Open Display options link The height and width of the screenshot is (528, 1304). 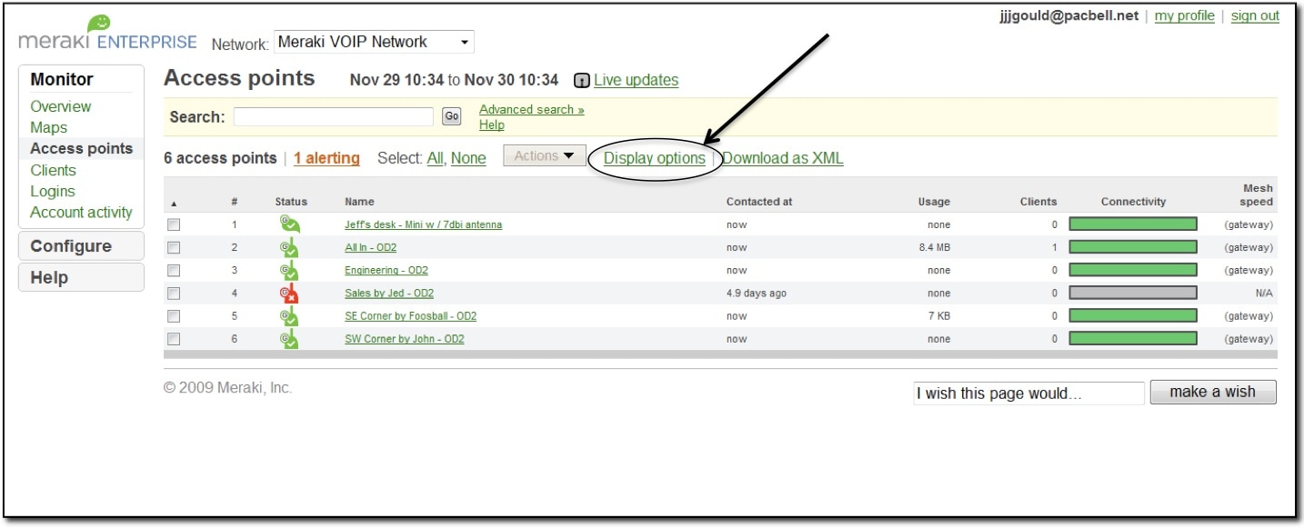tap(655, 158)
